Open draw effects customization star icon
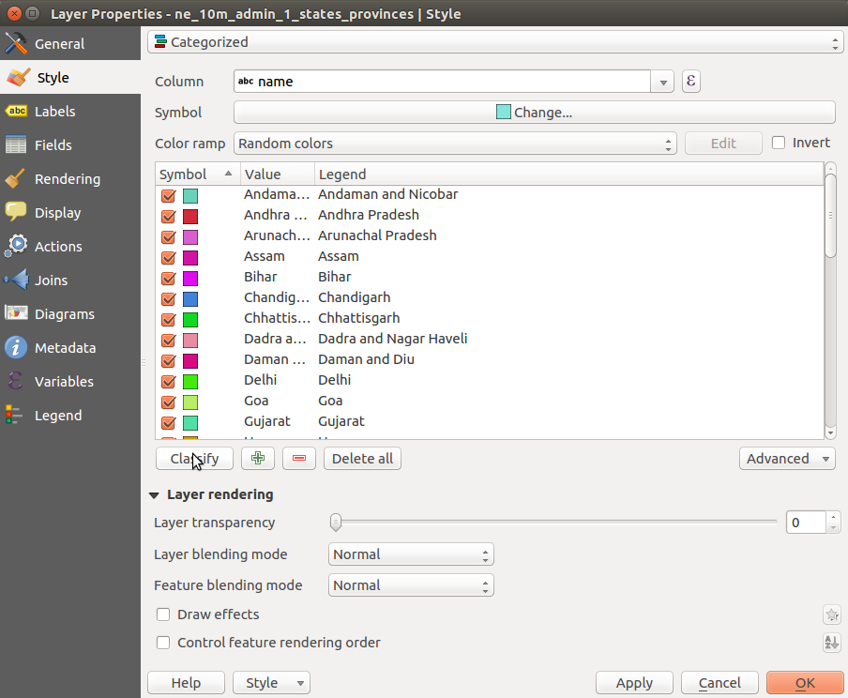The width and height of the screenshot is (848, 698). pyautogui.click(x=832, y=615)
